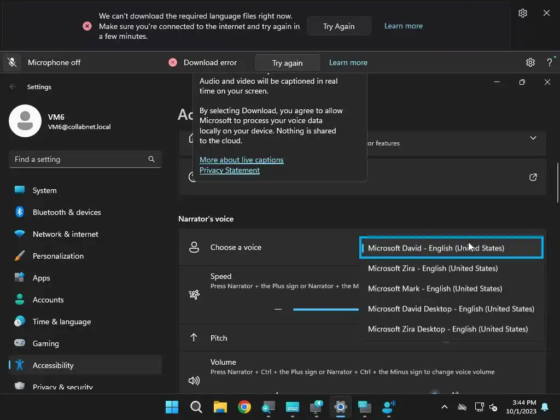
Task: Expand the collapsed features section chevron
Action: pyautogui.click(x=533, y=138)
